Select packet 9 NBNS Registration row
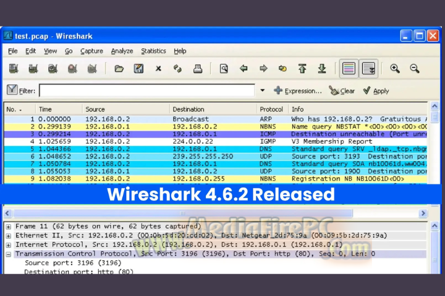The width and height of the screenshot is (445, 296). point(216,178)
